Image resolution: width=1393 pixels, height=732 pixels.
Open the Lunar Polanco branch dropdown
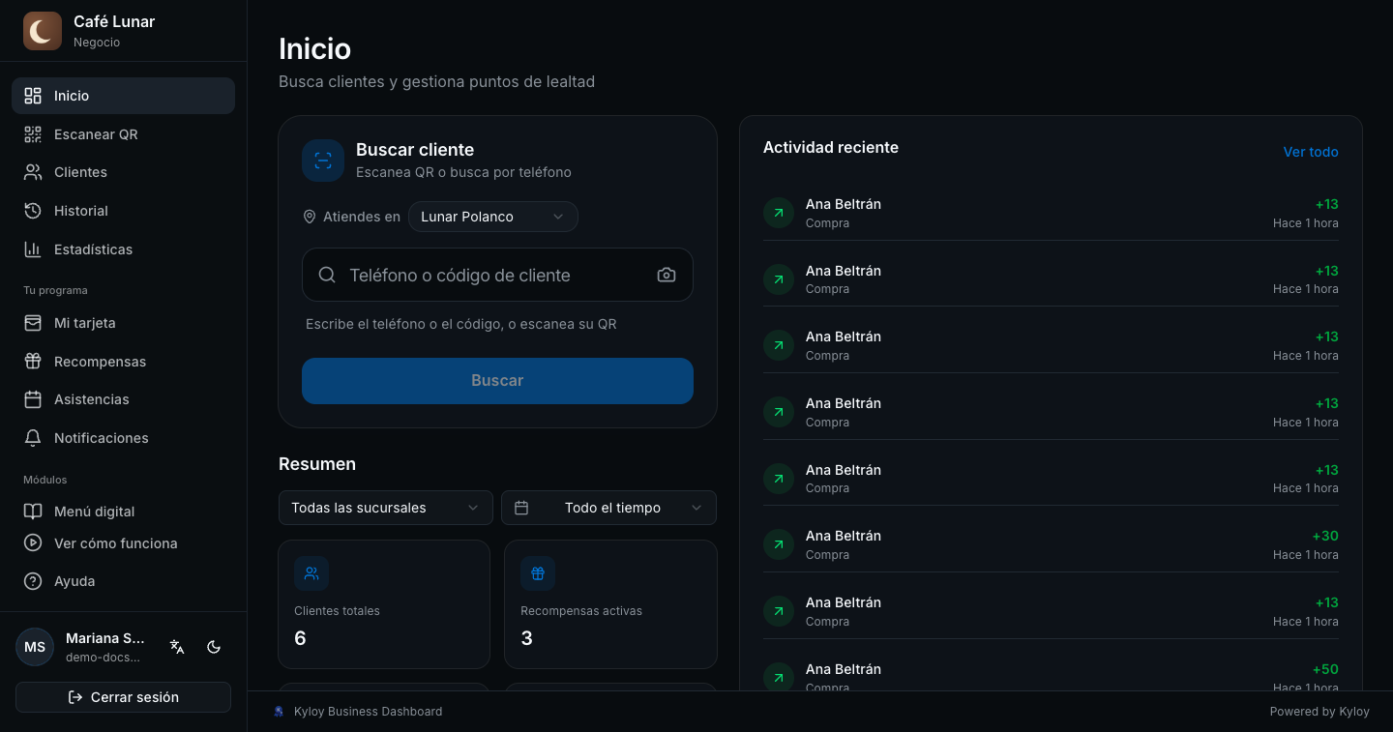(x=493, y=217)
